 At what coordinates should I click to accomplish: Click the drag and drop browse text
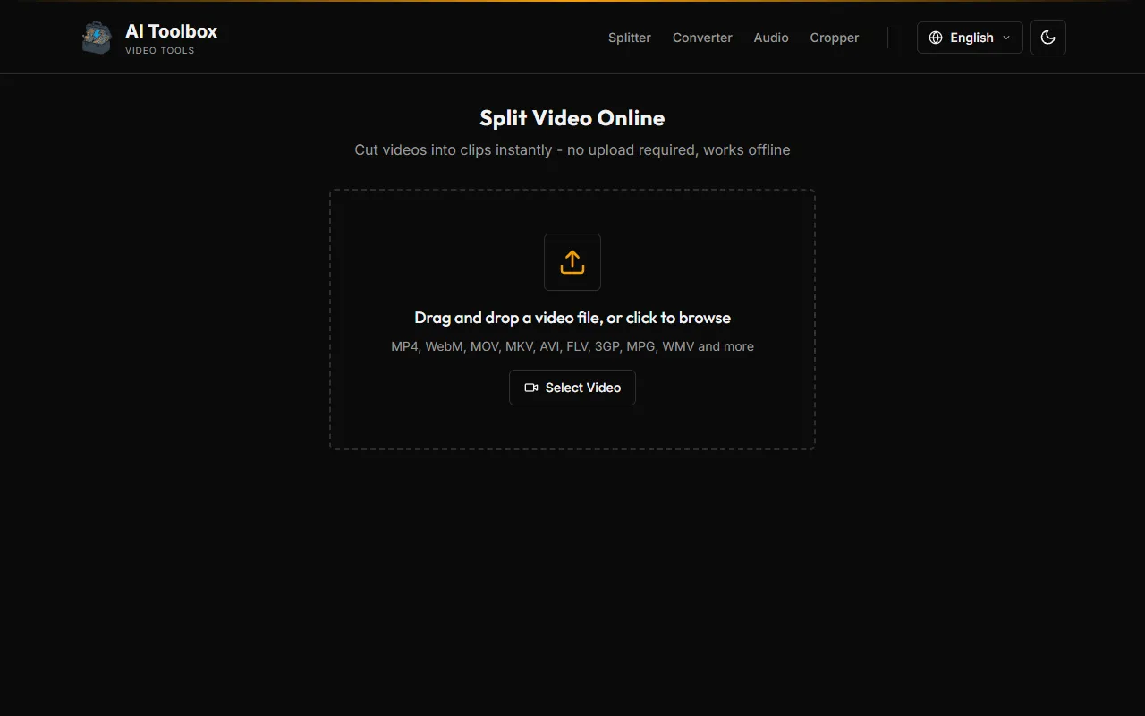(x=572, y=318)
